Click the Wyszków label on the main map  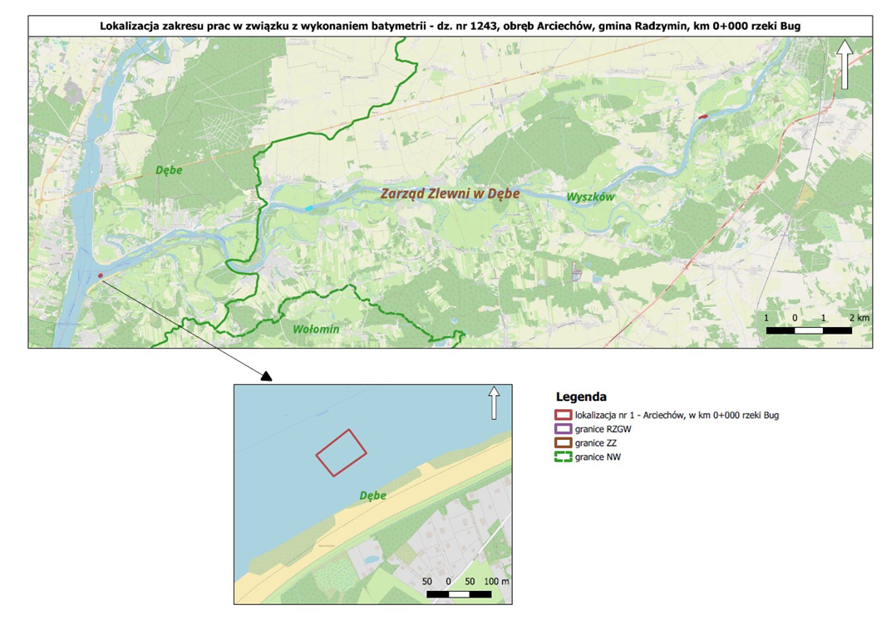pyautogui.click(x=589, y=198)
